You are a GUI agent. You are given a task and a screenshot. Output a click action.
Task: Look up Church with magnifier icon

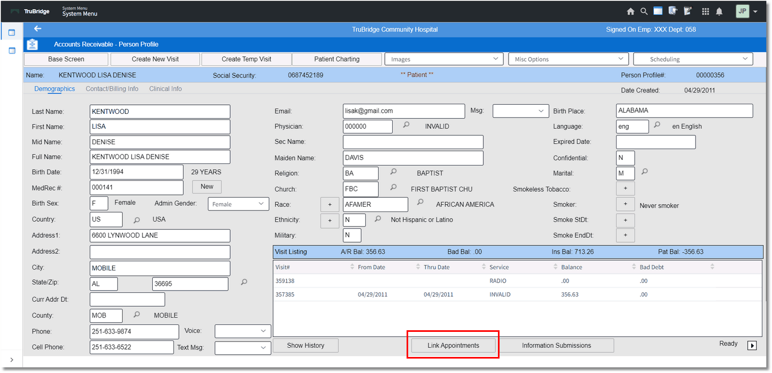(x=394, y=188)
